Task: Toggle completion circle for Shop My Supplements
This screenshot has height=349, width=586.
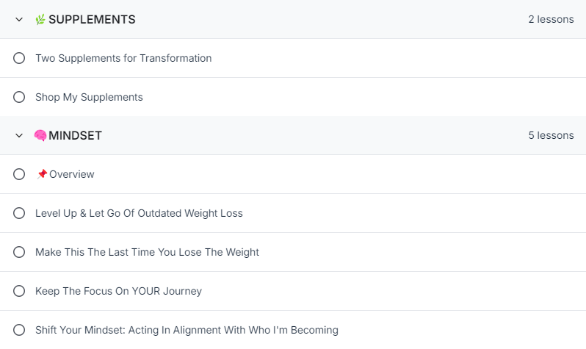Action: click(x=19, y=97)
